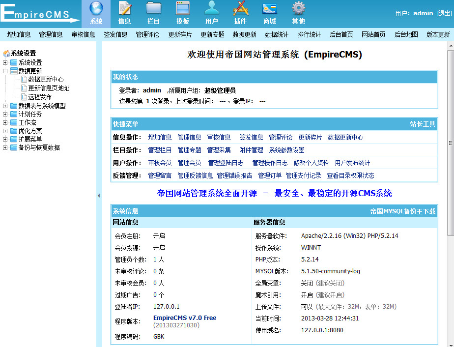Click the 更新信息页地址 page icon
454x347 pixels.
point(25,88)
